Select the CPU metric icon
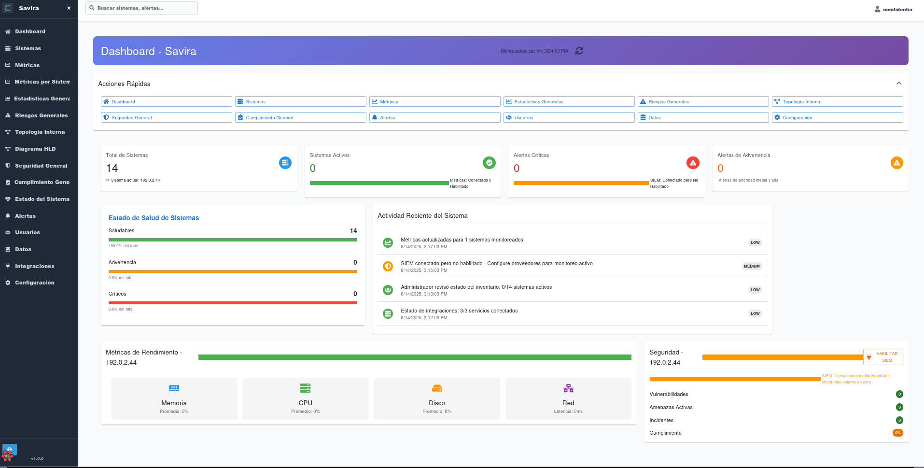Screen dimensions: 924x468 (305, 388)
